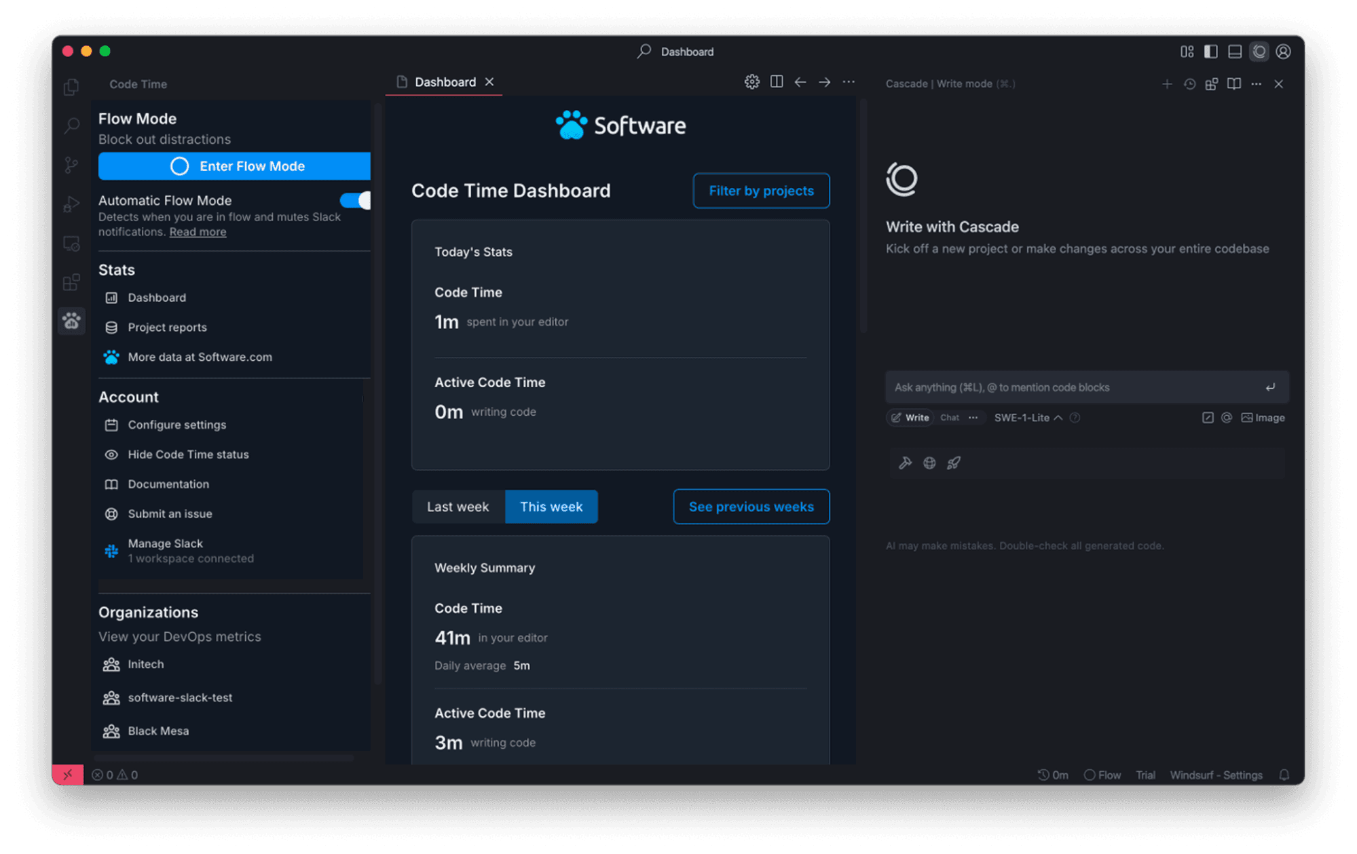Toggle Automatic Flow Mode switch
1357x854 pixels.
(355, 200)
